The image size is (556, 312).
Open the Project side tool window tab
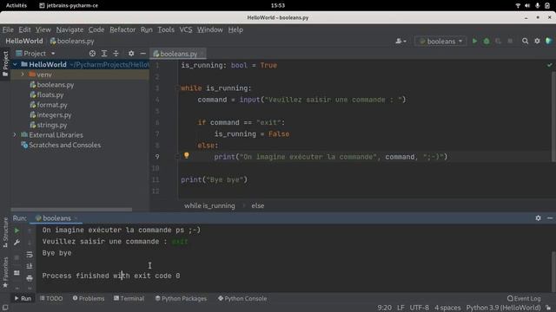coord(5,64)
